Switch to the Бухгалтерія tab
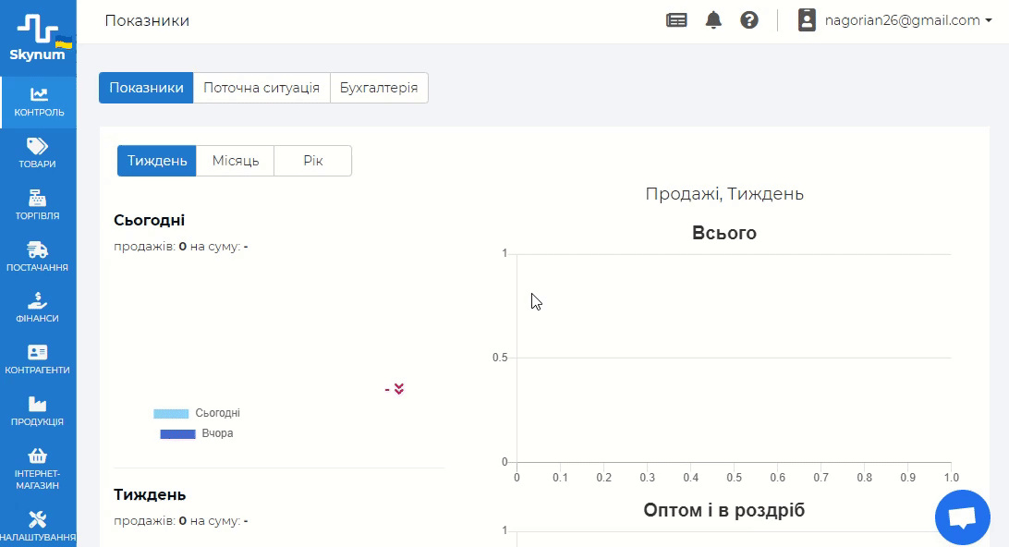The width and height of the screenshot is (1009, 547). coord(379,88)
